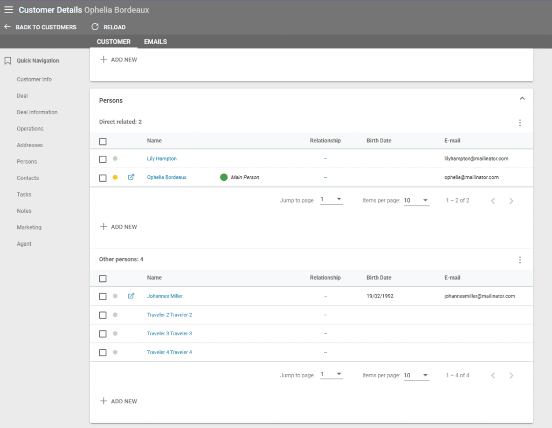Open the Traveler 2 Traveler 2 link
552x428 pixels.
(169, 315)
